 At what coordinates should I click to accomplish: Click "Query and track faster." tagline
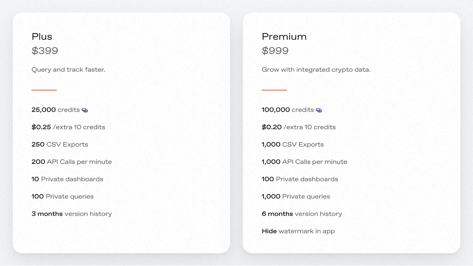[x=69, y=70]
